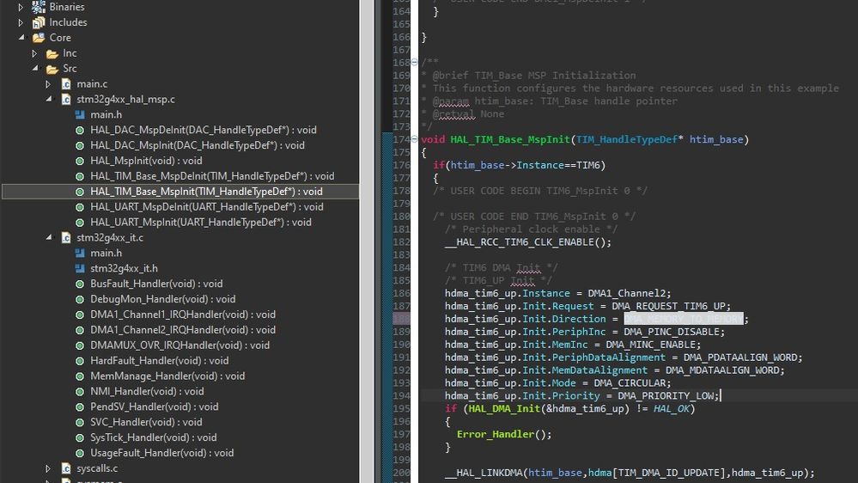Click the project explorer vertical scrollbar
Screen dimensions: 858x483
click(366, 241)
